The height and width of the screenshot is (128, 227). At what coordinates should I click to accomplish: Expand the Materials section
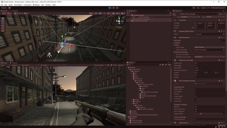point(173,41)
